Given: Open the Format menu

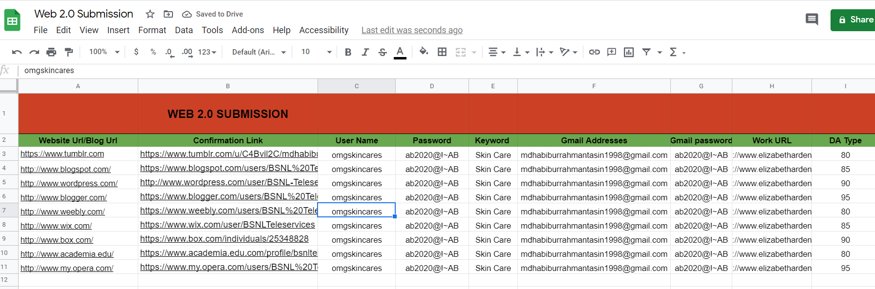Looking at the screenshot, I should point(152,30).
